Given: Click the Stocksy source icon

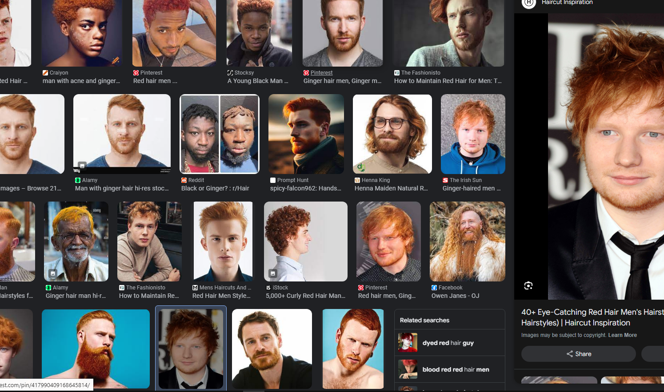Looking at the screenshot, I should (230, 73).
